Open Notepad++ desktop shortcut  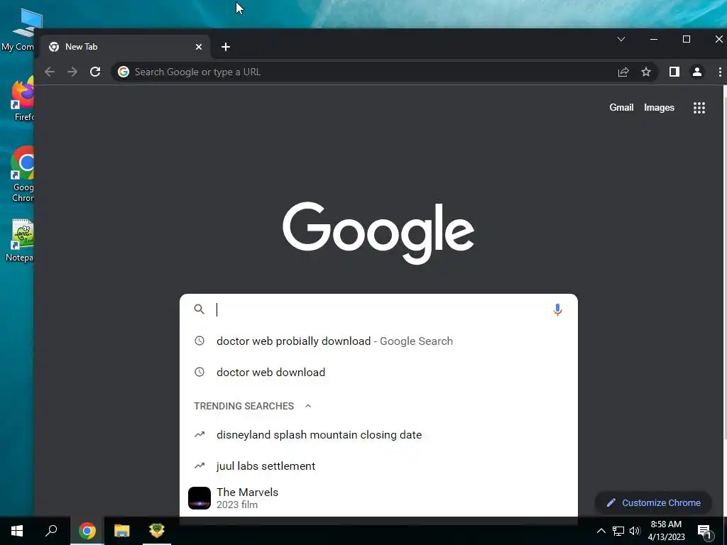click(21, 241)
